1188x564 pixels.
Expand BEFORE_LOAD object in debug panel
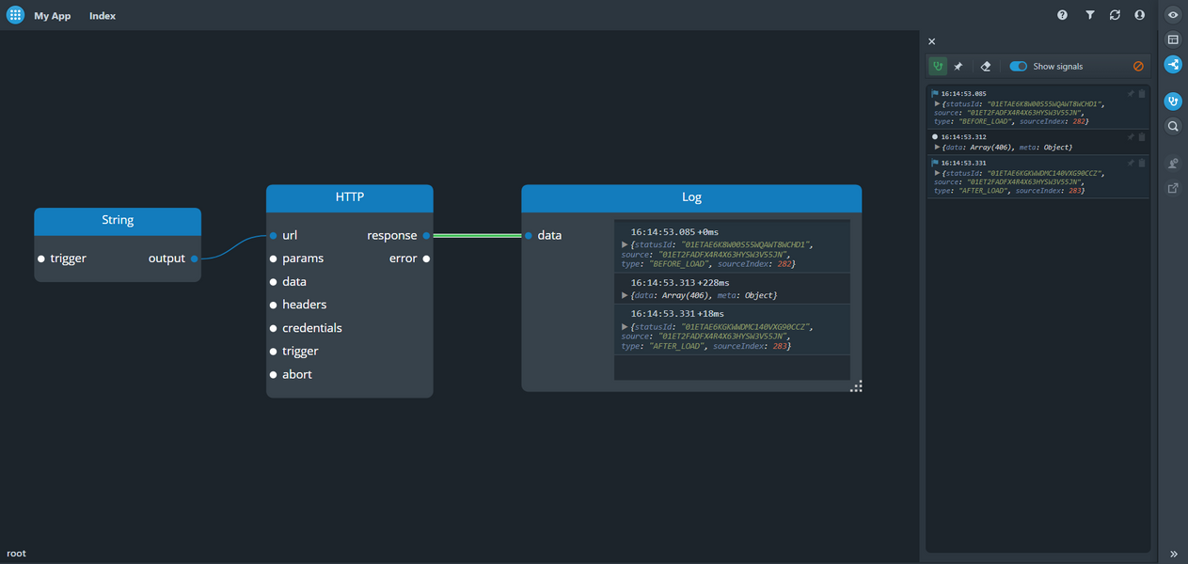(x=938, y=104)
